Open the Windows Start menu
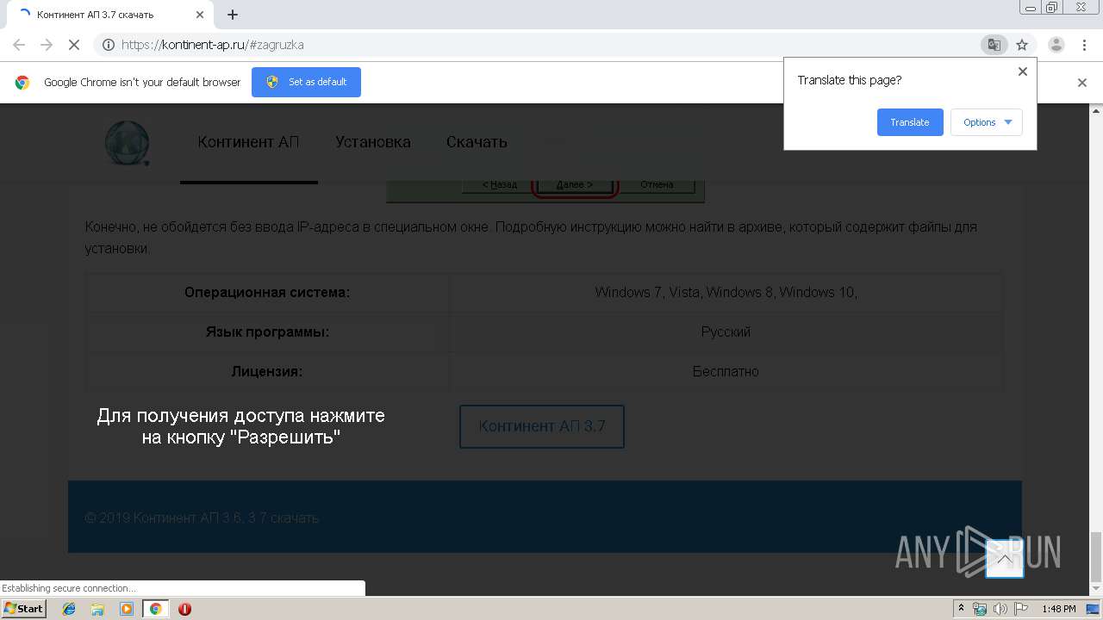Viewport: 1103px width, 620px height. coord(24,609)
